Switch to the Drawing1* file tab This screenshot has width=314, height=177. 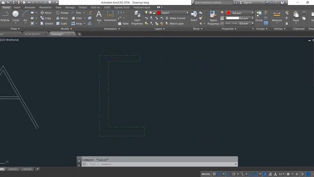57,34
